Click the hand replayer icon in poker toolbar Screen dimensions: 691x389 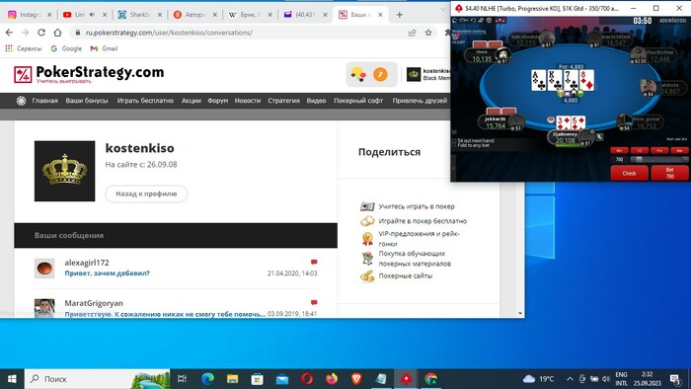point(464,21)
